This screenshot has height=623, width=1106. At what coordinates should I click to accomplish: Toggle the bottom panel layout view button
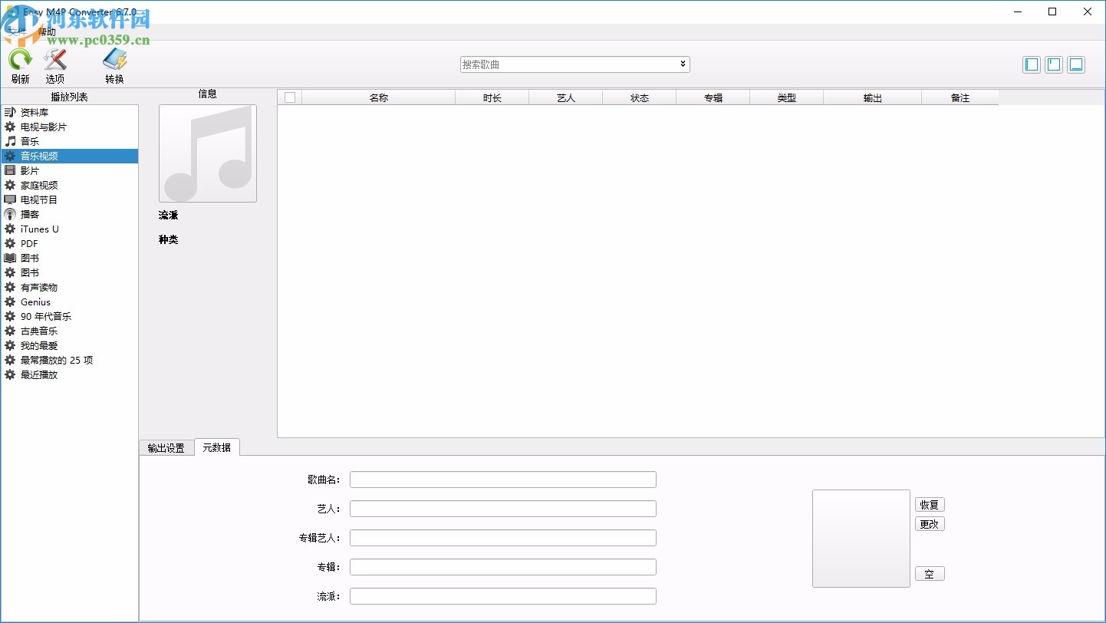click(1075, 64)
